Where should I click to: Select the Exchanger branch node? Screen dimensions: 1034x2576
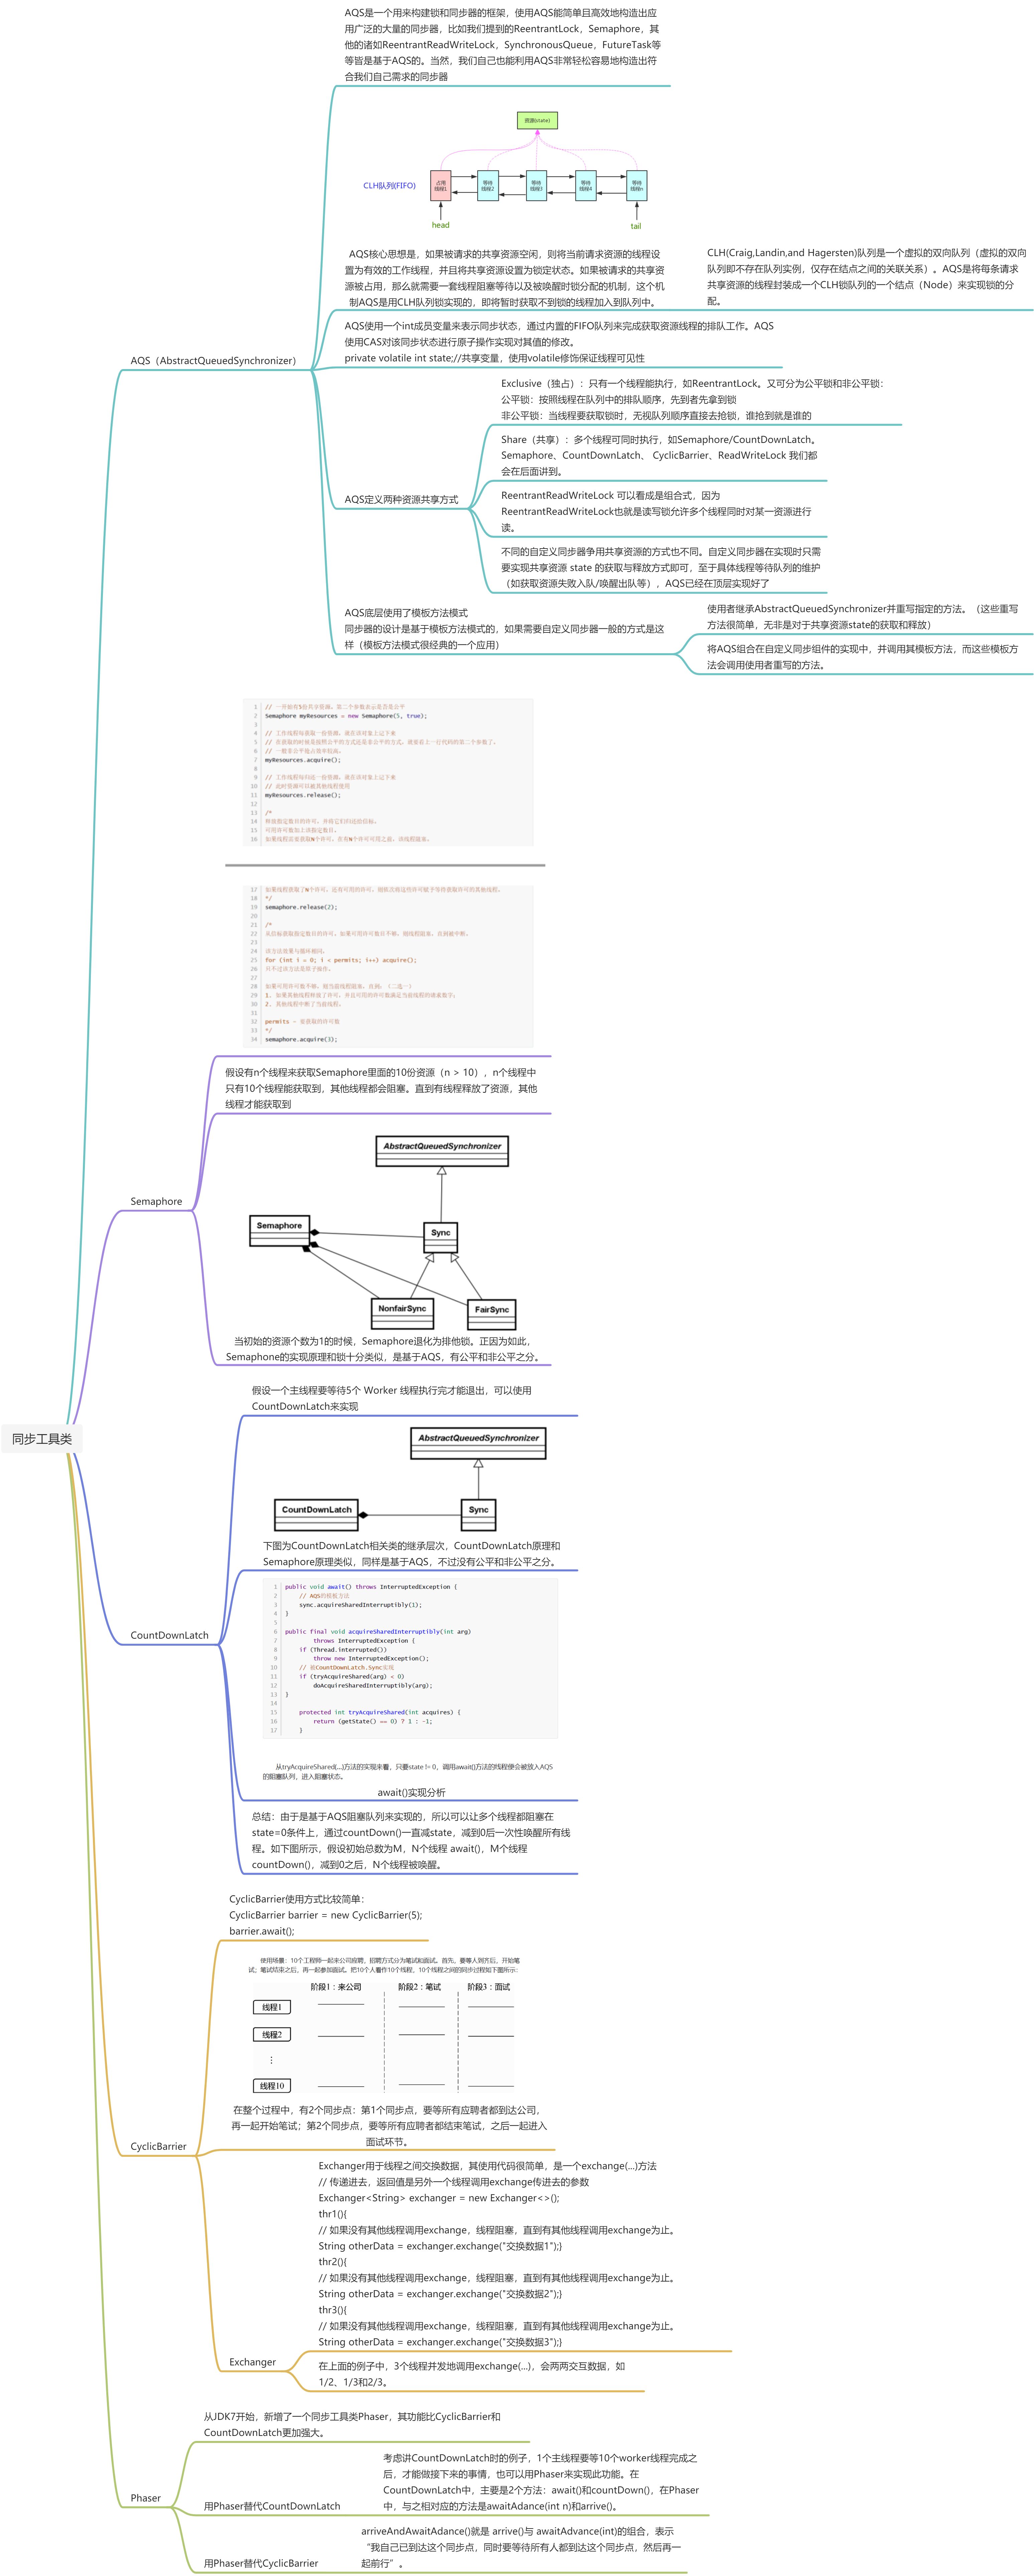coord(252,2362)
